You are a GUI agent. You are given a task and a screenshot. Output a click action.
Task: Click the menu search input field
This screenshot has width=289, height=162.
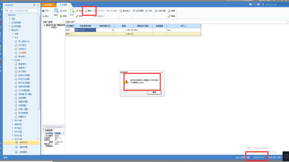point(22,10)
